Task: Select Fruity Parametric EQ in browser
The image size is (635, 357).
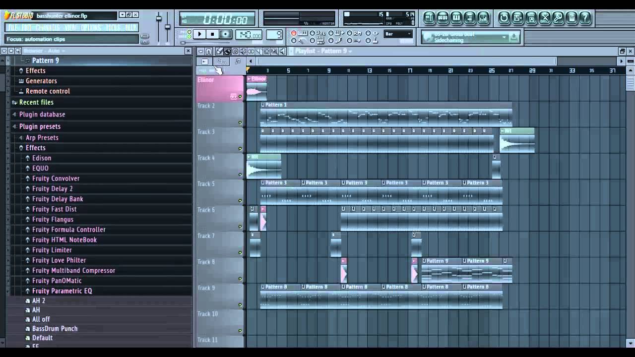Action: [62, 291]
